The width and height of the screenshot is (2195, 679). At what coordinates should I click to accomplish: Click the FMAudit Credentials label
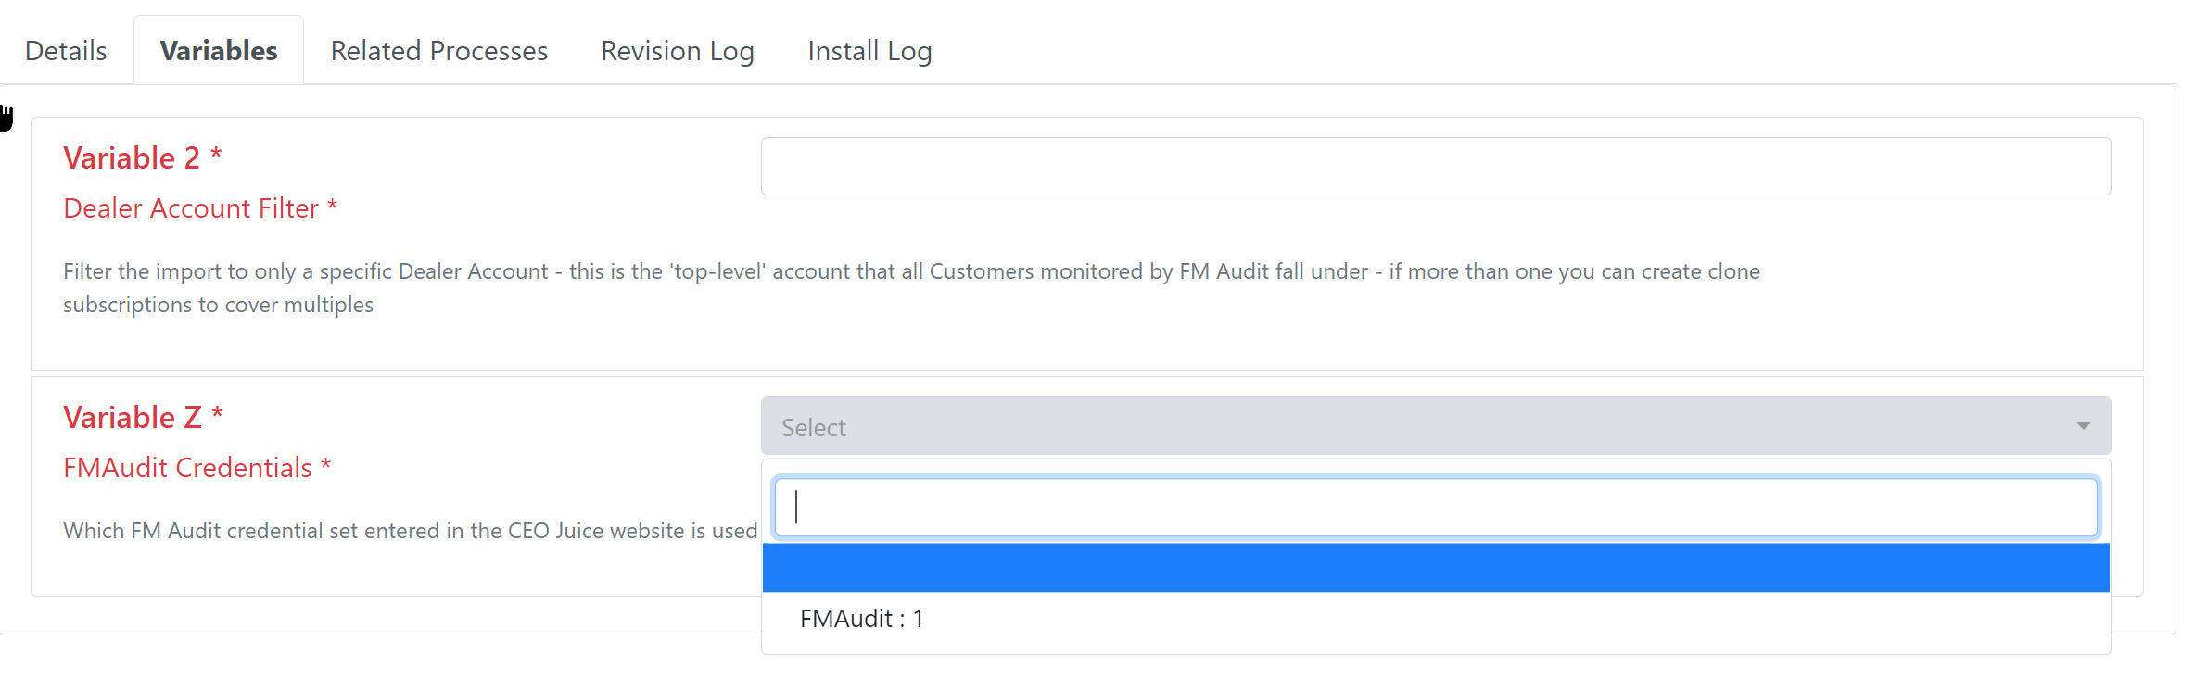(187, 468)
